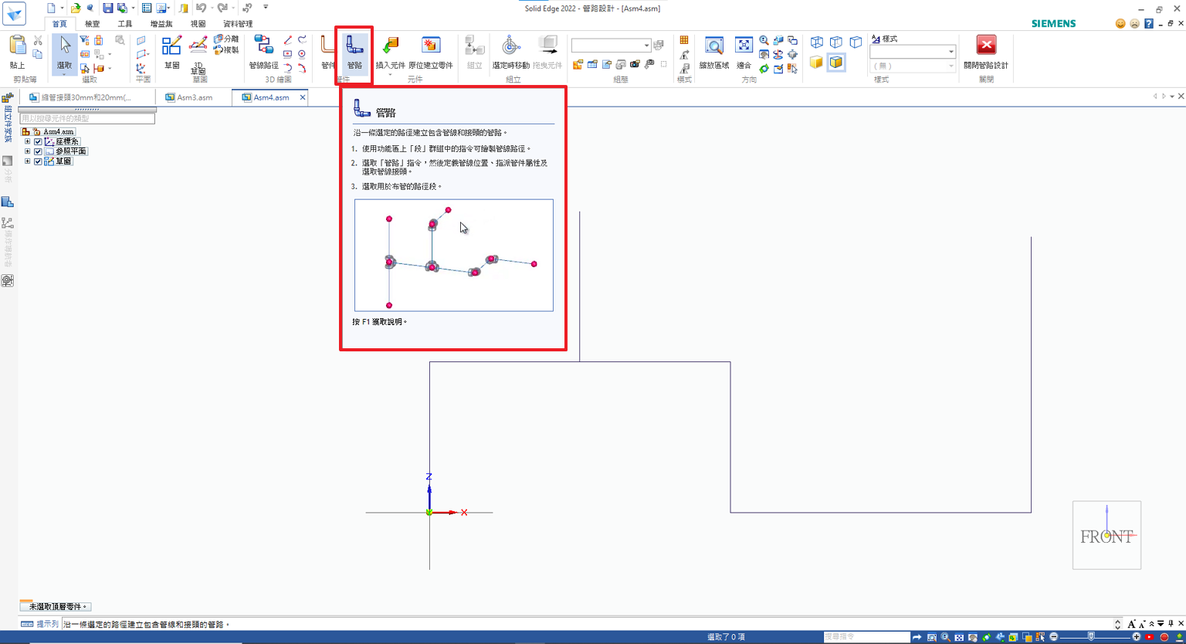
Task: Close the Asm4.asm document tab
Action: pyautogui.click(x=303, y=97)
